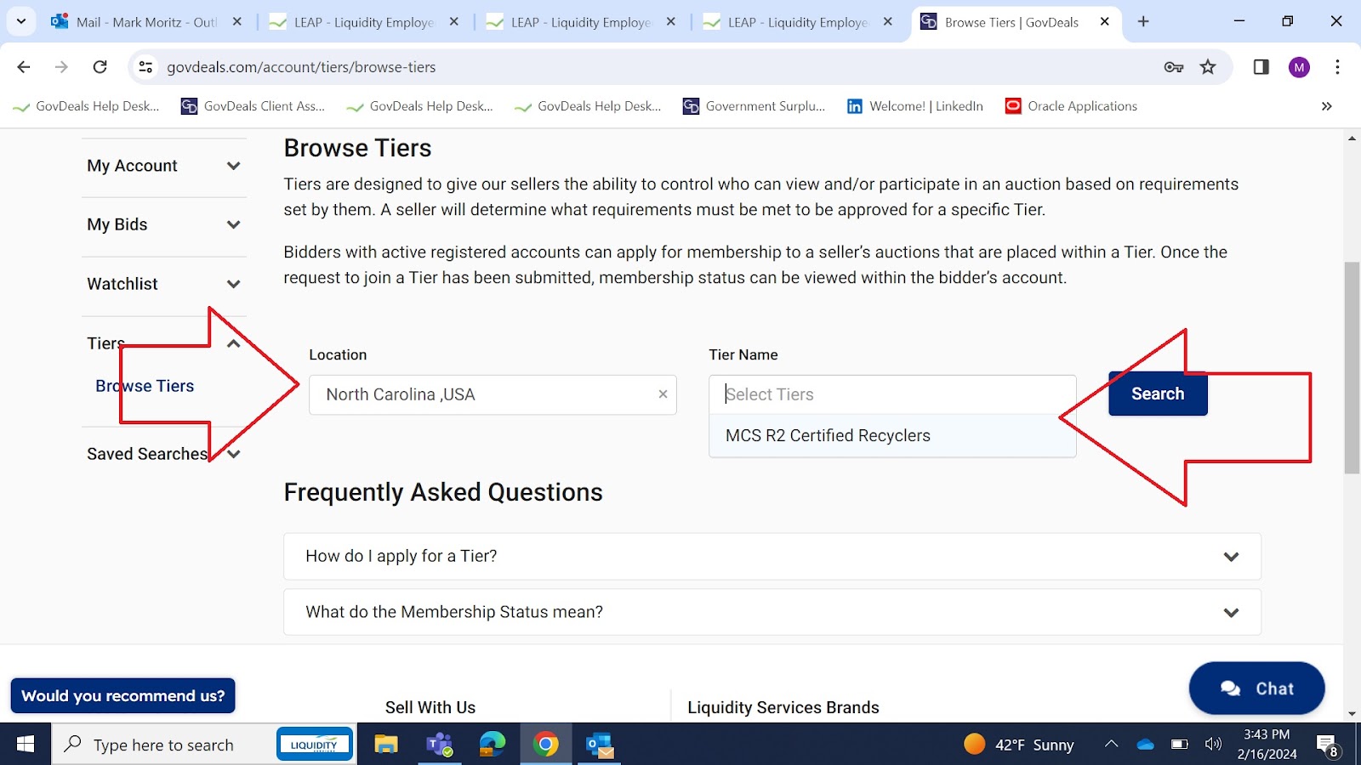Viewport: 1361px width, 765px height.
Task: Open GovDeals Client Ass... bookmark
Action: [x=253, y=106]
